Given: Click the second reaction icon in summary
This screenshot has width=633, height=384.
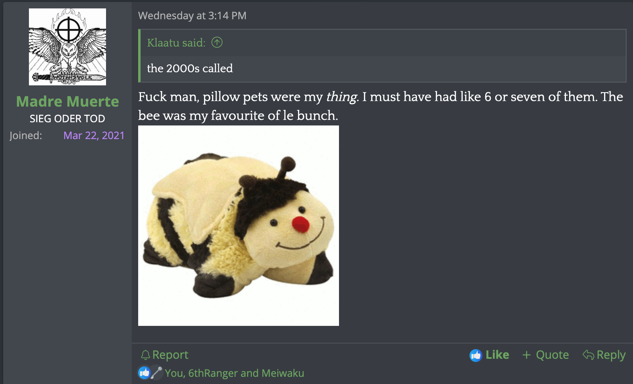Looking at the screenshot, I should (156, 373).
